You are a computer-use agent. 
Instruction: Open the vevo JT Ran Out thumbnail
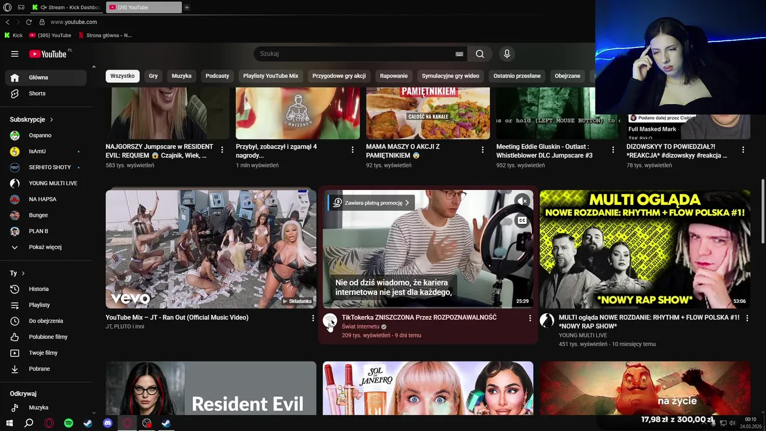click(211, 249)
